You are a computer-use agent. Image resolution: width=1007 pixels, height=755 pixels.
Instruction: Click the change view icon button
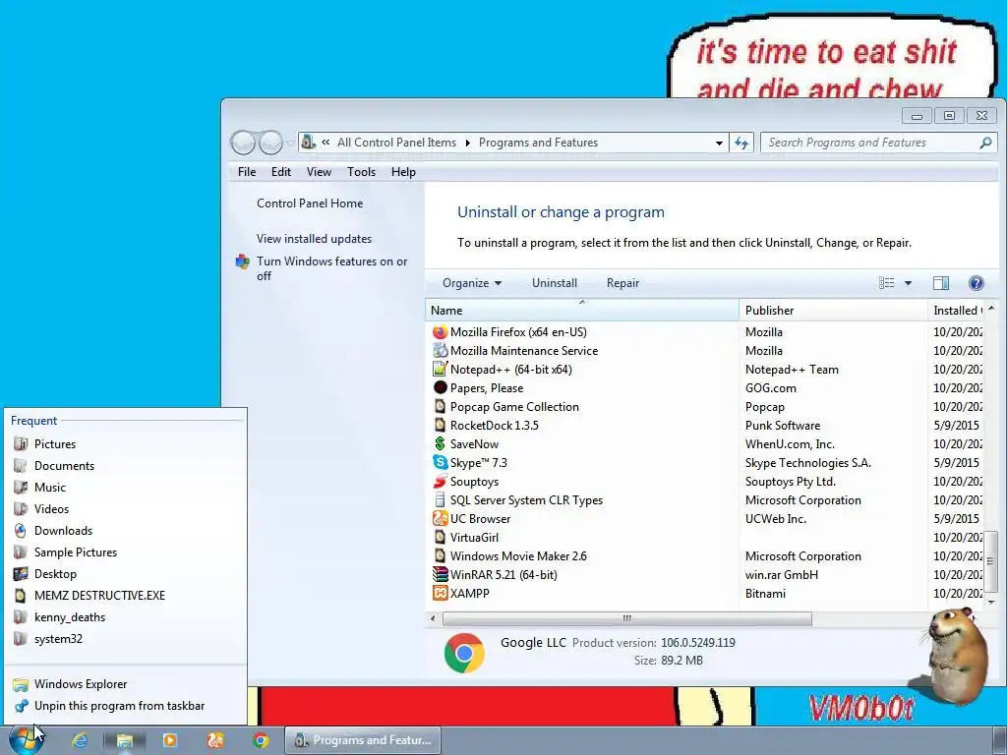(887, 283)
